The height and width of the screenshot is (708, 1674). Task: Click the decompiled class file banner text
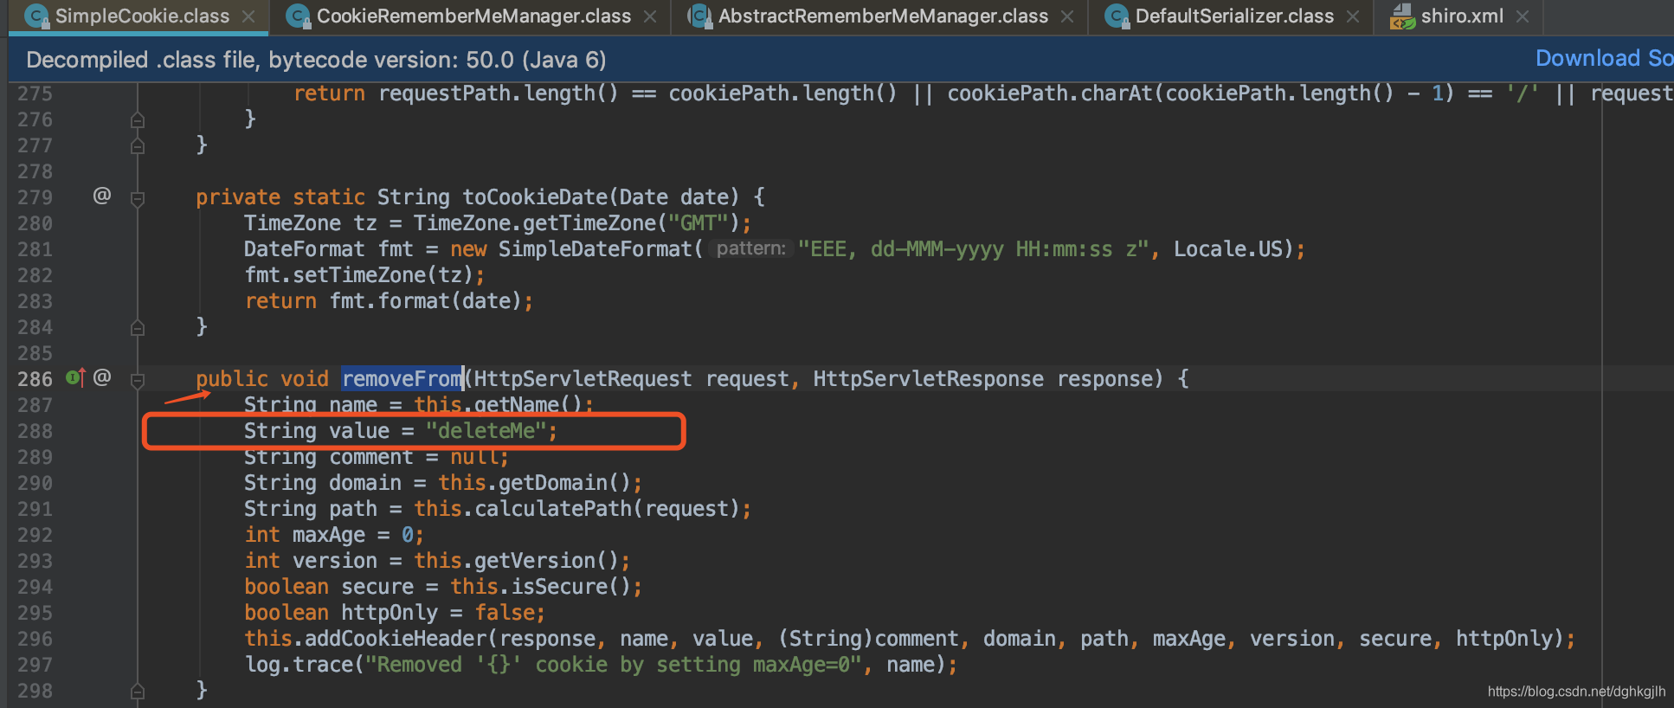tap(316, 60)
